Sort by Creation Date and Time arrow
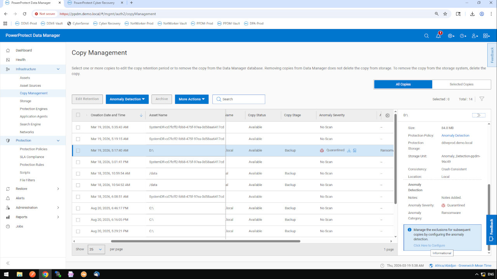Viewport: 497px width, 279px height. (x=141, y=115)
